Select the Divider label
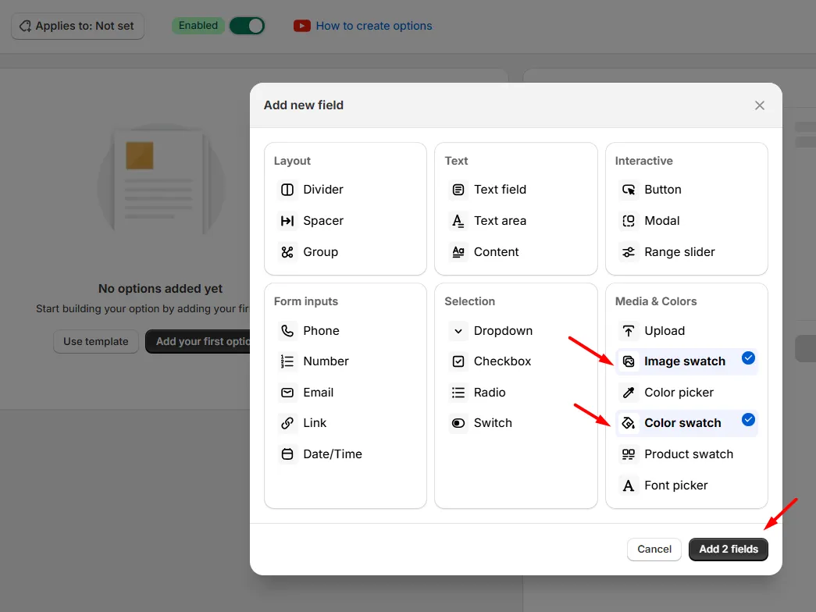Screen dimensions: 816x612 click(323, 190)
